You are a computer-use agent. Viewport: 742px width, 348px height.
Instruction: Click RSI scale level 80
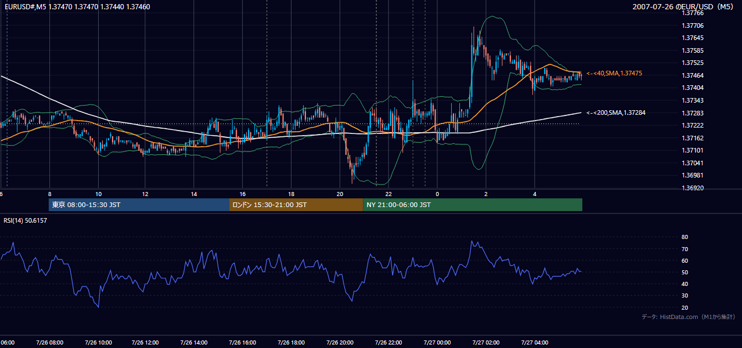pyautogui.click(x=685, y=237)
